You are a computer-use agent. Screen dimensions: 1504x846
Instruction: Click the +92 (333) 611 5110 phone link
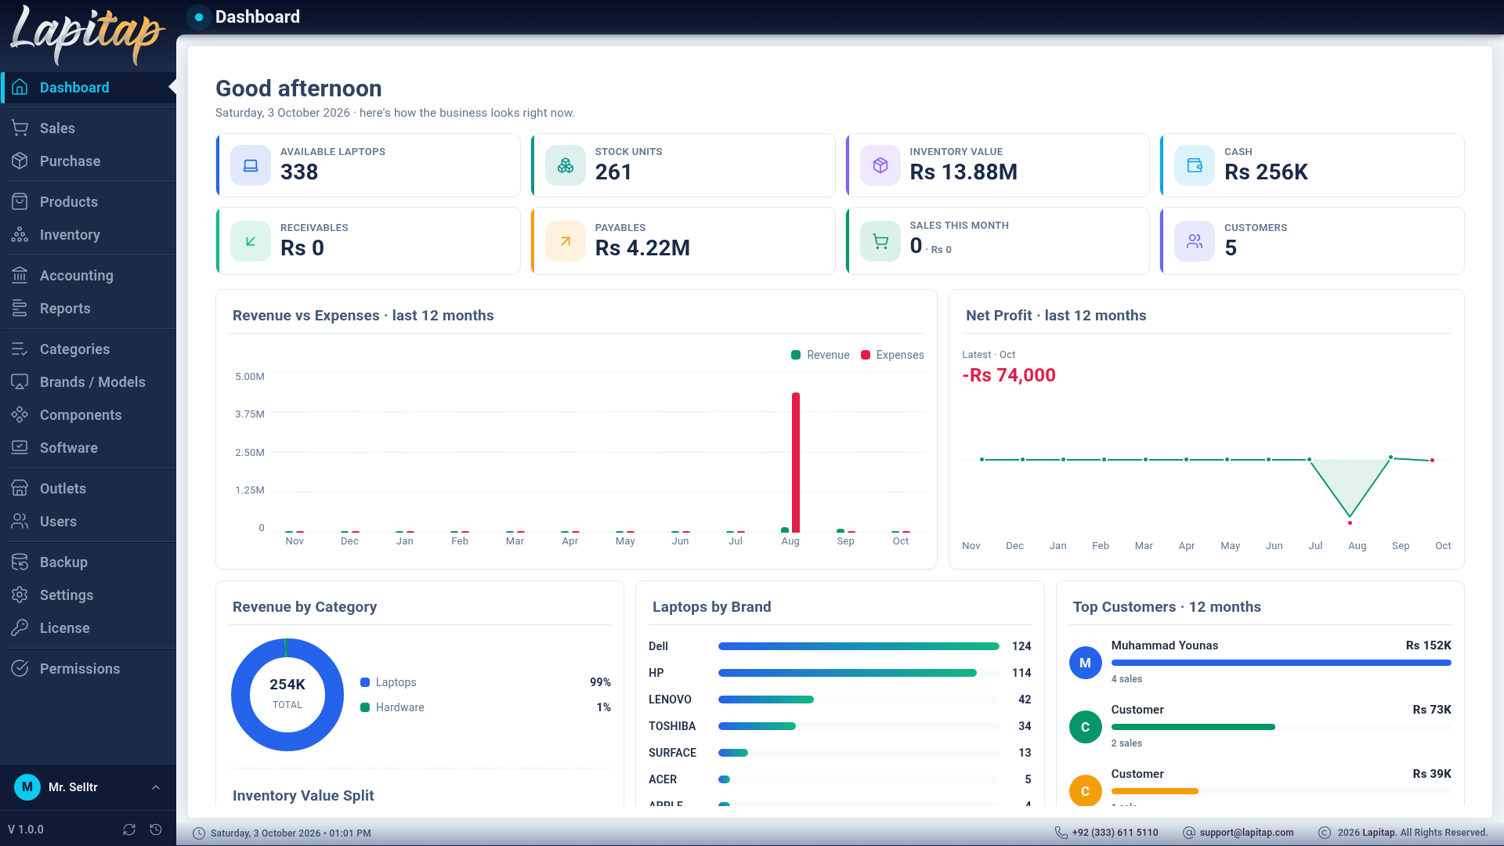(x=1115, y=833)
